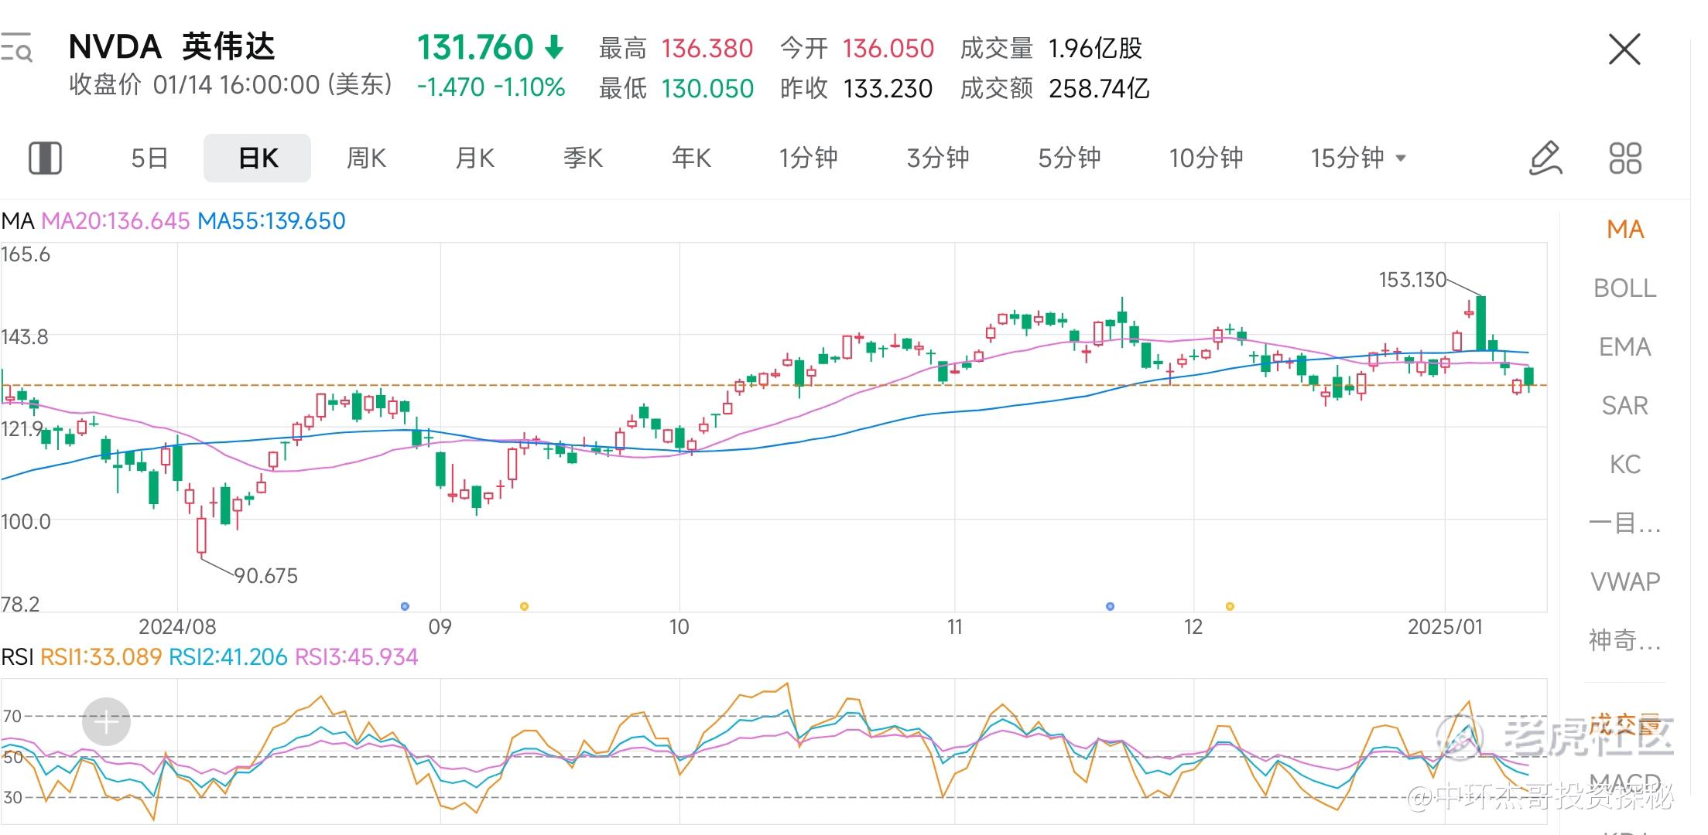Click the 成交量 1.96亿股 volume value
The width and height of the screenshot is (1708, 835).
pos(1051,49)
